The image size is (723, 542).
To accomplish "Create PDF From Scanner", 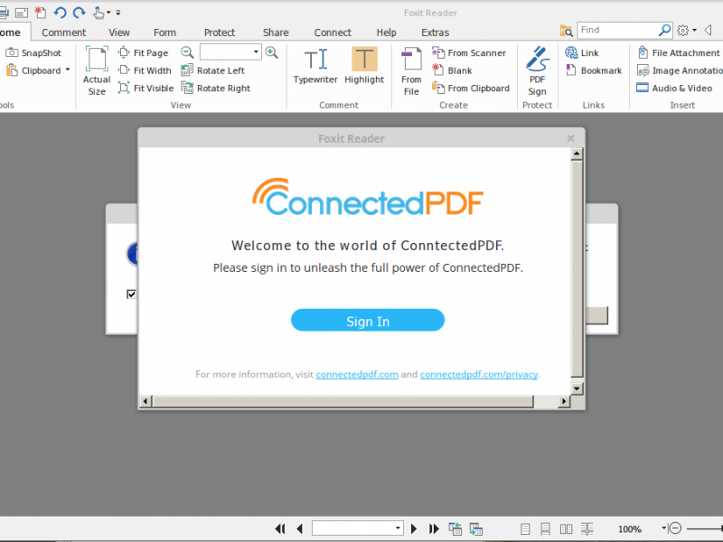I will 469,53.
